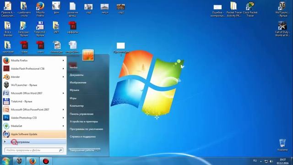The image size is (293, 165).
Task: Select Call of Duty World at War shortcut
Action: [x=282, y=29]
